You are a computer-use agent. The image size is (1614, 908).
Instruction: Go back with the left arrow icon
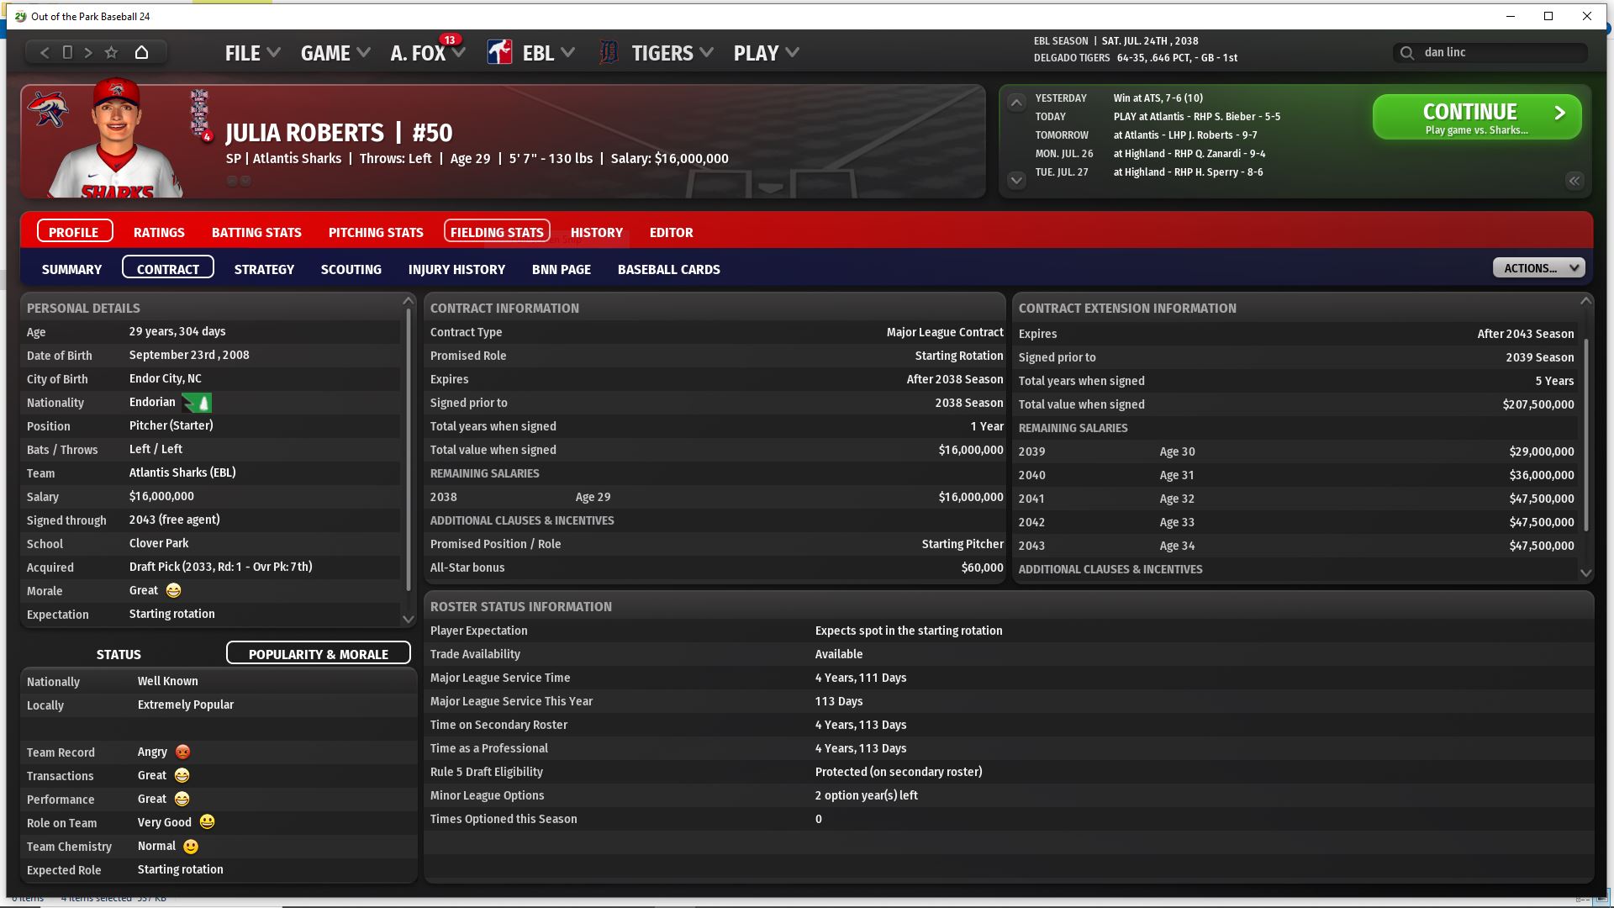click(x=45, y=52)
